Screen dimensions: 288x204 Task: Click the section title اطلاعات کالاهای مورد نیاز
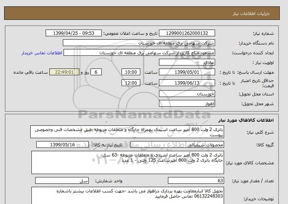tap(246, 120)
